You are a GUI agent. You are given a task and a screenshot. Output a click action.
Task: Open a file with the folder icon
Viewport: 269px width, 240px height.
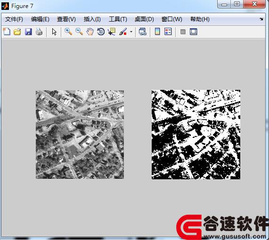pyautogui.click(x=17, y=32)
